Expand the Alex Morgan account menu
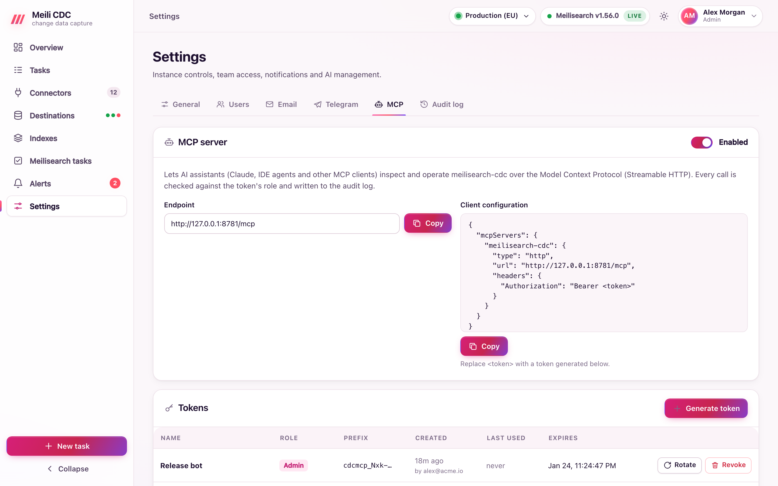This screenshot has height=486, width=778. (720, 16)
